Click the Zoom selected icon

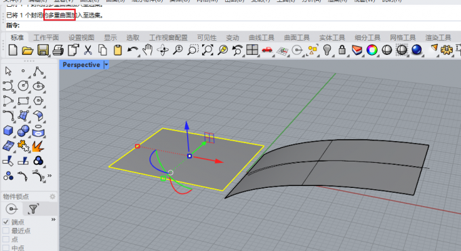pyautogui.click(x=222, y=50)
